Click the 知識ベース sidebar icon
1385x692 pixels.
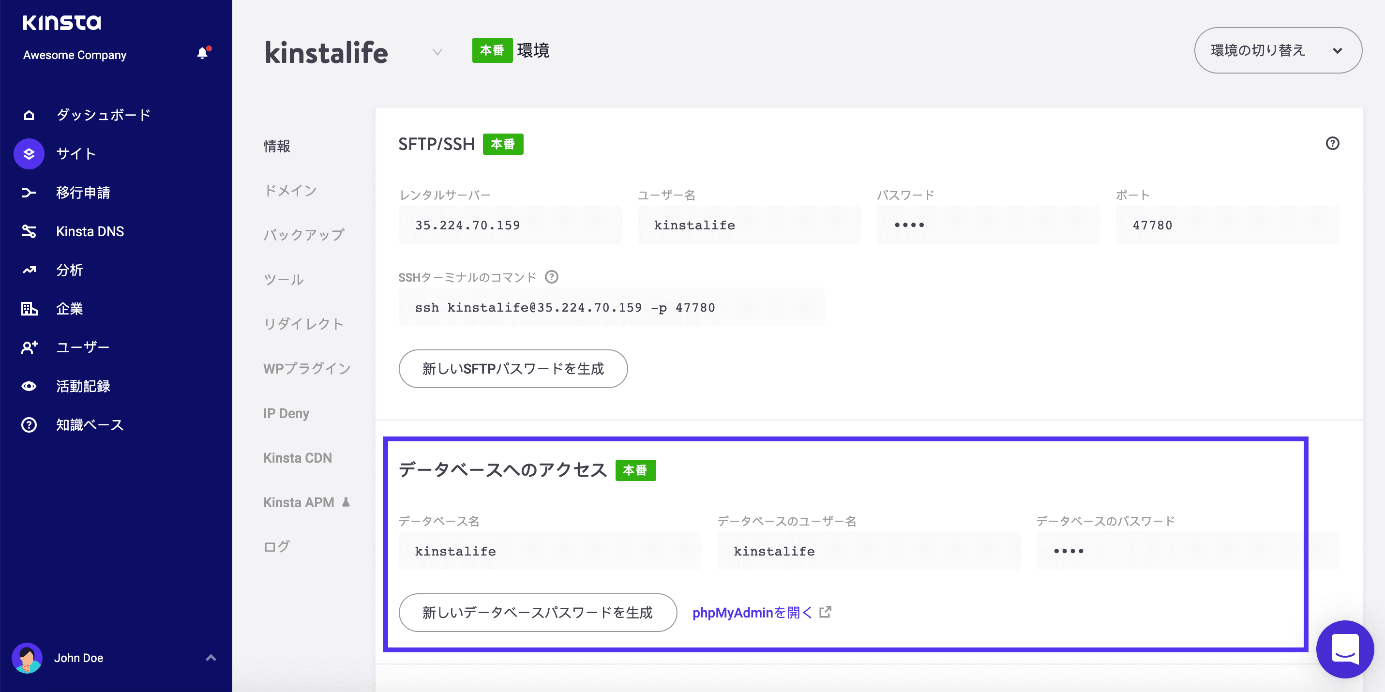tap(28, 425)
